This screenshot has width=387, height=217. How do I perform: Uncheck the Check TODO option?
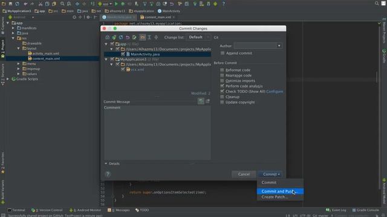222,91
